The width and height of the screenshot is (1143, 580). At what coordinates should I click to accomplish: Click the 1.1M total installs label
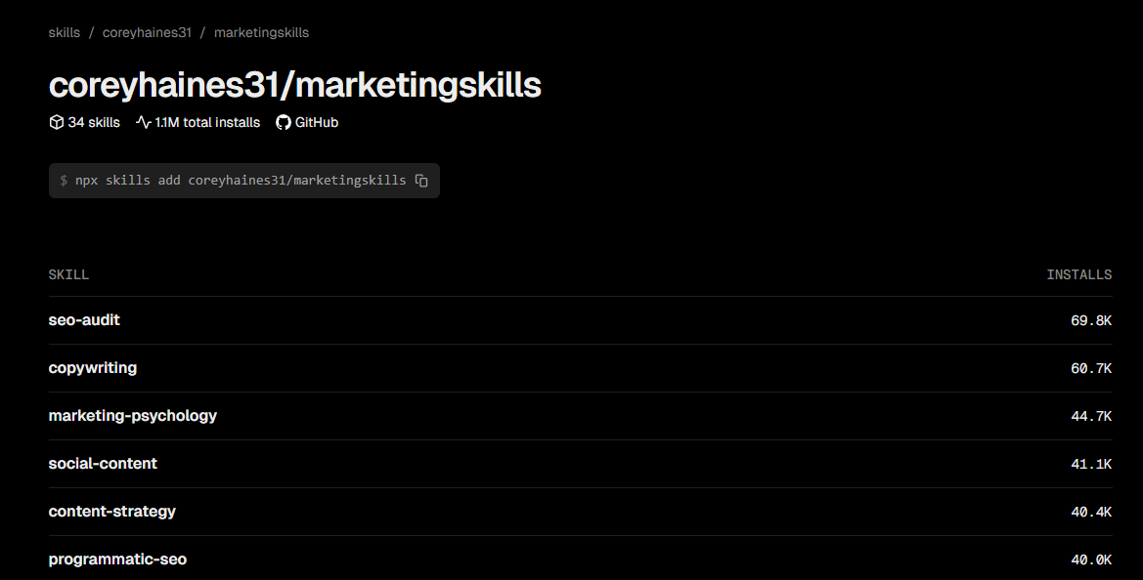click(207, 122)
